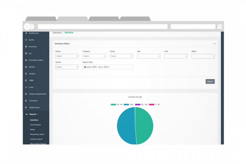Screen dimensions: 246x164
Task: Open the Commission report submenu item
Action: point(35,125)
